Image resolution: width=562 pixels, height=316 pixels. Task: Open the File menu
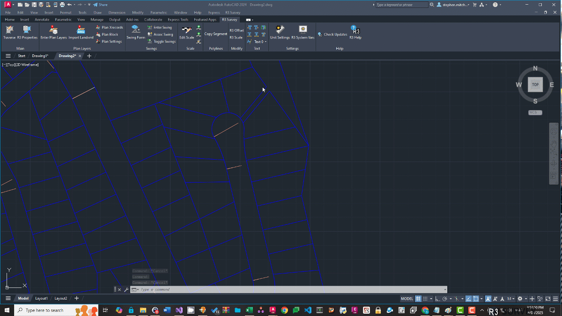pyautogui.click(x=7, y=13)
